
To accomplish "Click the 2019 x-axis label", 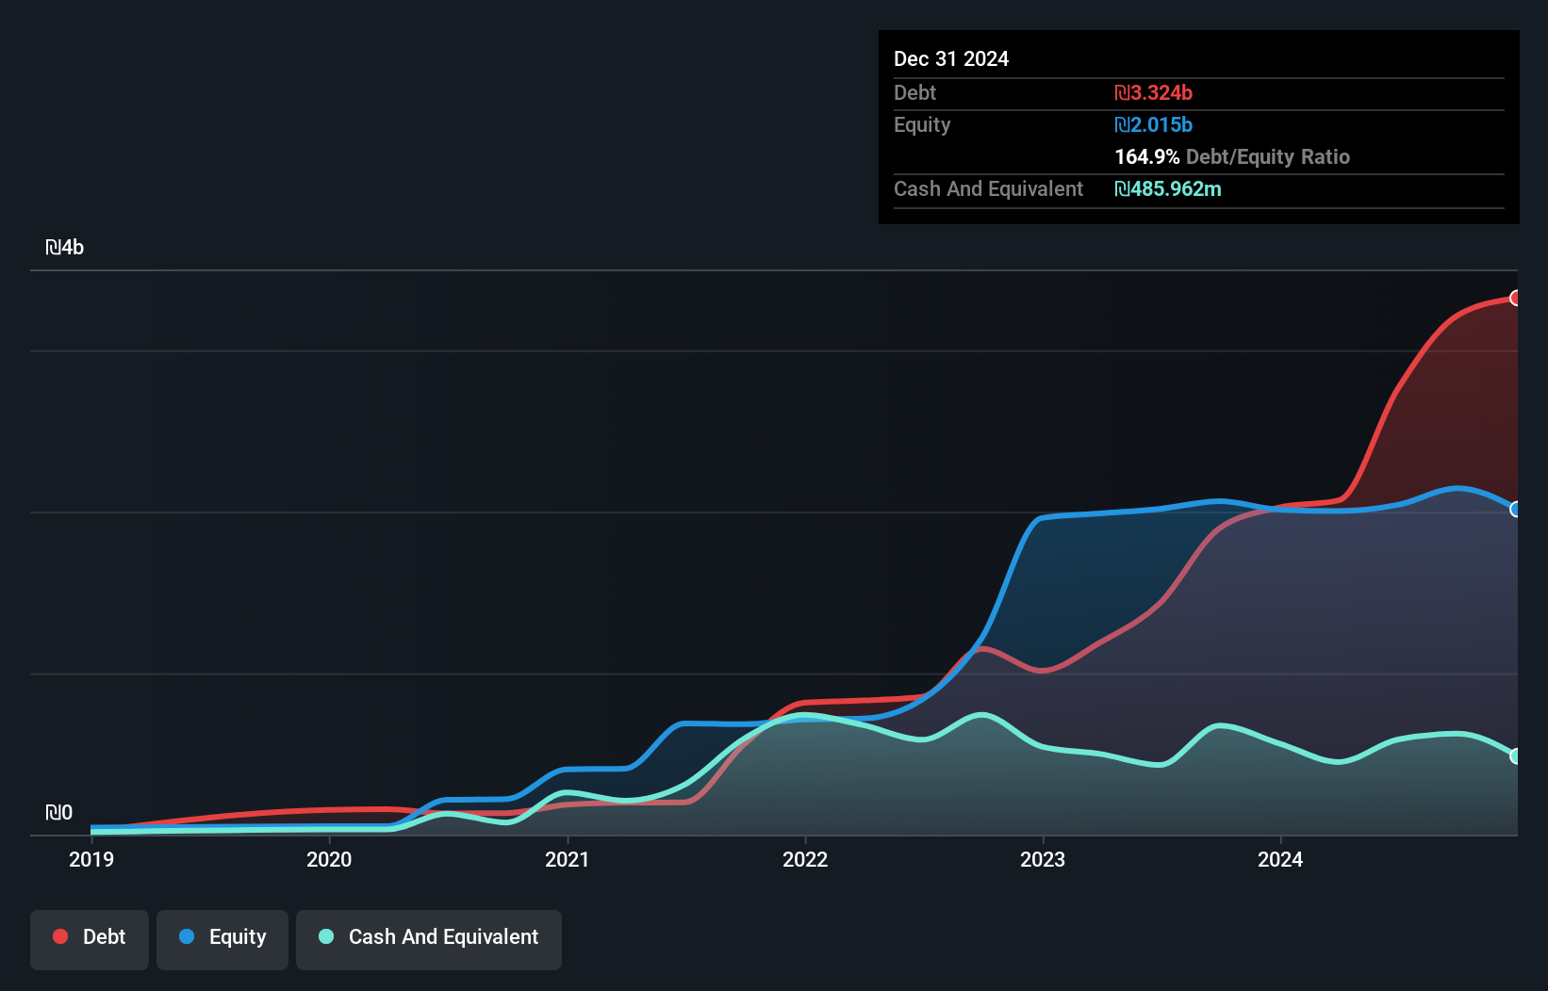I will 91,859.
